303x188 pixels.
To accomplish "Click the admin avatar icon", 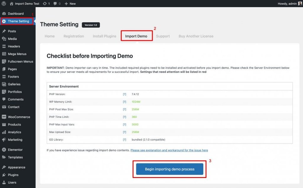I will (300, 3).
